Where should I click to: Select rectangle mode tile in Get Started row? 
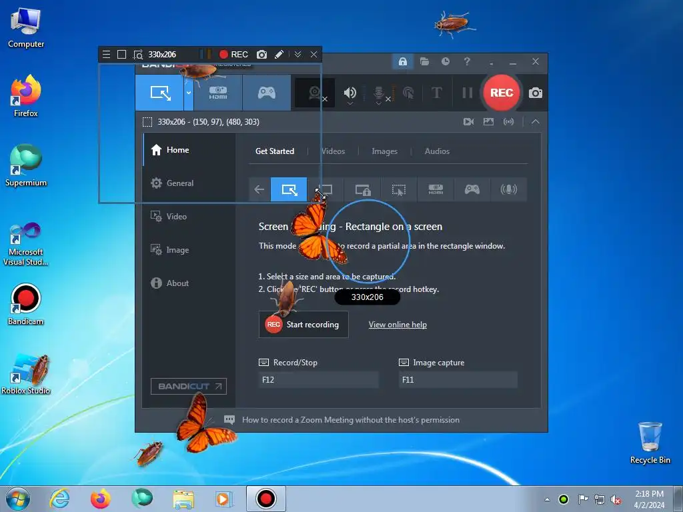pos(289,189)
